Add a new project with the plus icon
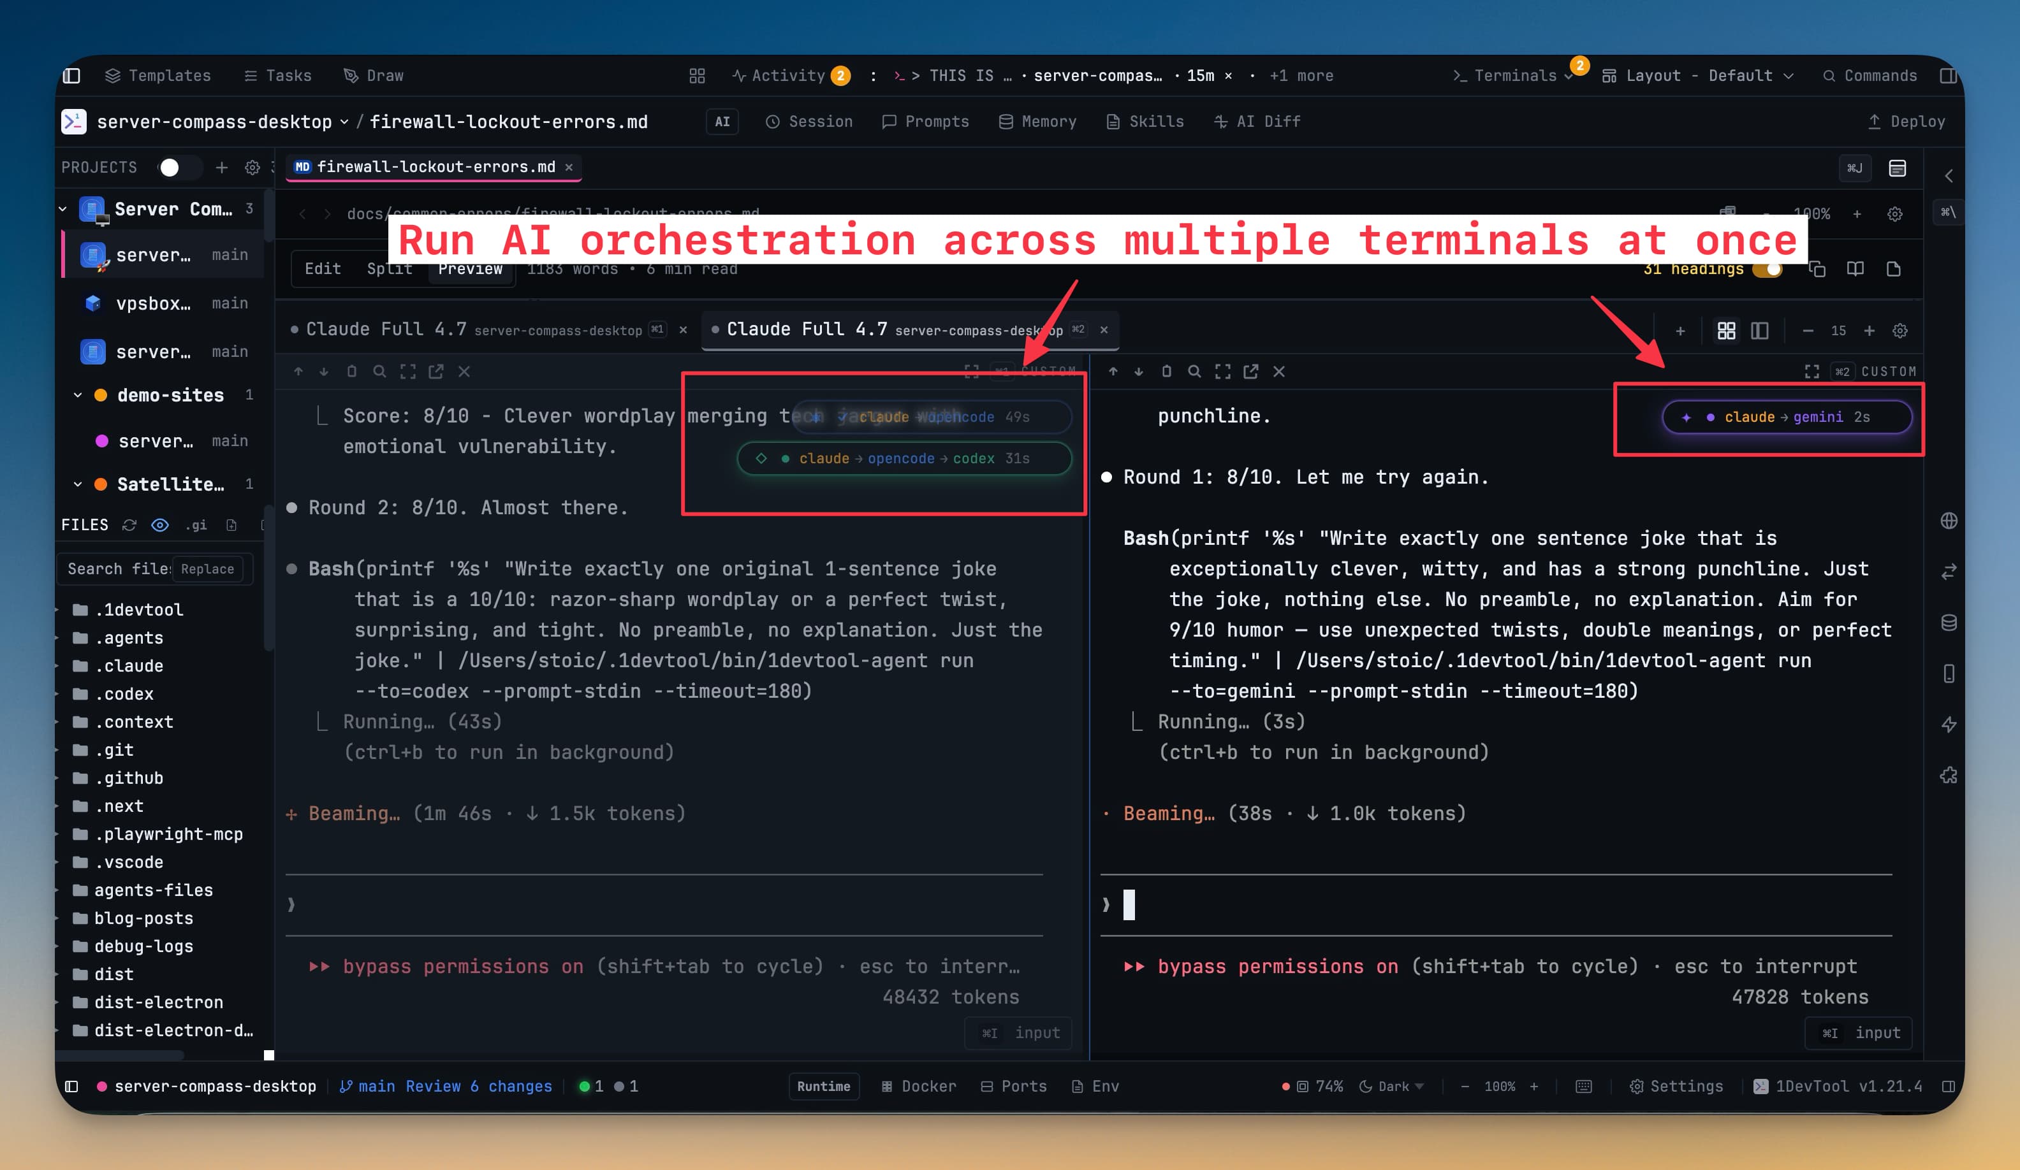 (222, 168)
